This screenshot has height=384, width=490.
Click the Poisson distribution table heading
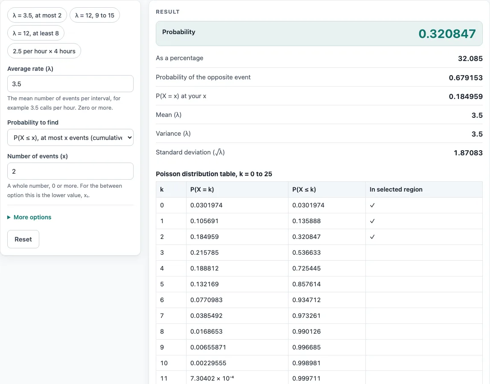(x=214, y=174)
